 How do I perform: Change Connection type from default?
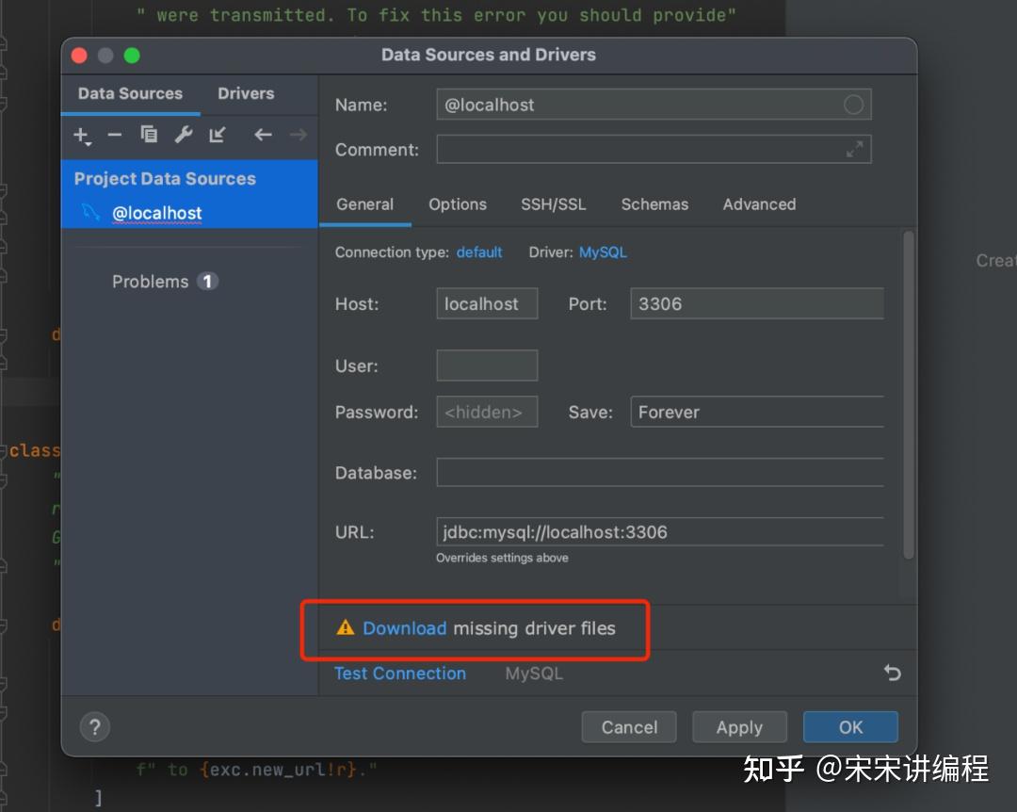(479, 252)
